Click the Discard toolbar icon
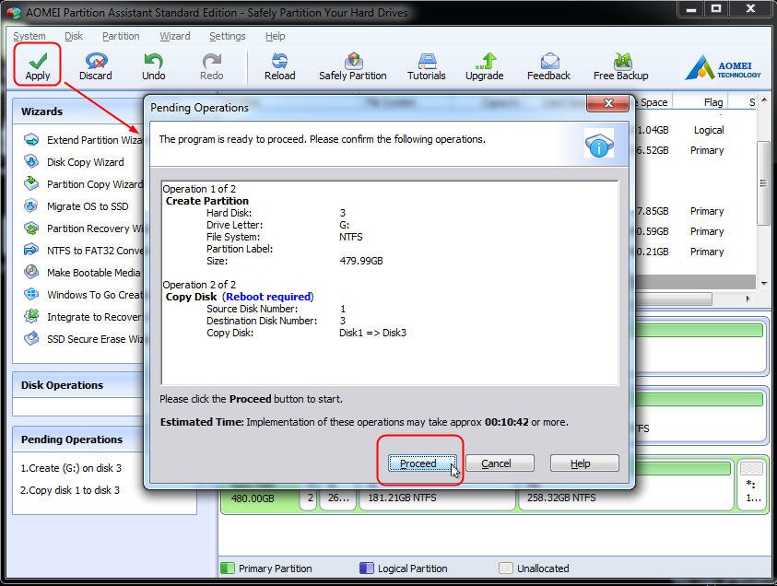The width and height of the screenshot is (777, 586). [96, 66]
